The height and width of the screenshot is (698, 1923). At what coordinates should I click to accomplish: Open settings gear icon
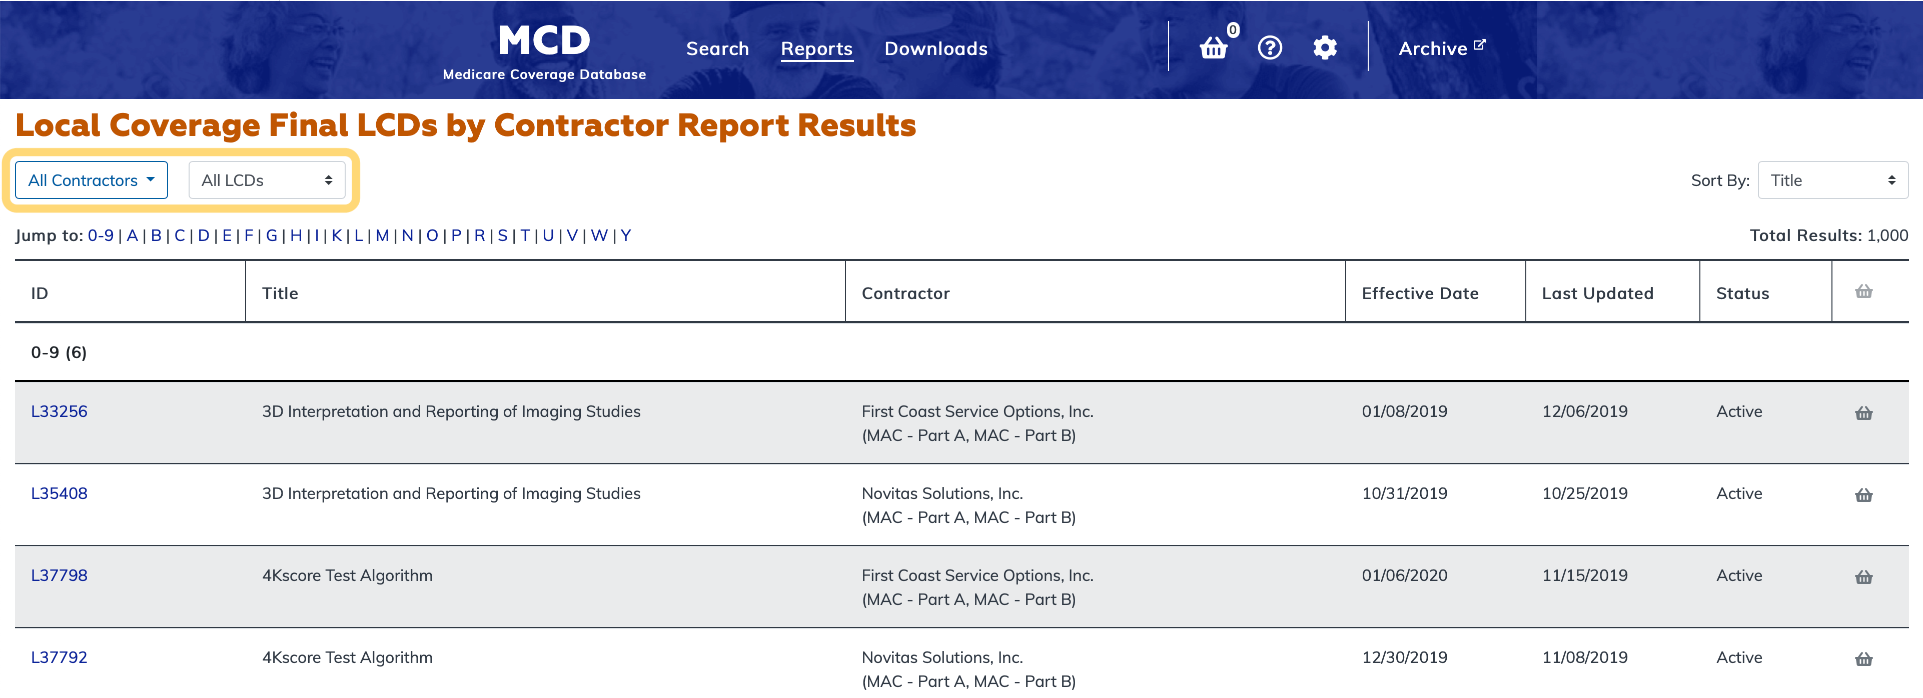coord(1324,48)
